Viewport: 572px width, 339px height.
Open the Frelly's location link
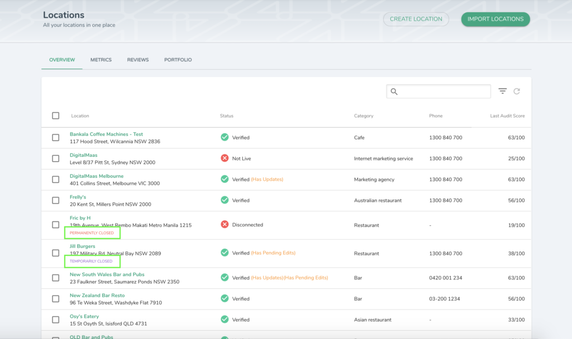78,197
